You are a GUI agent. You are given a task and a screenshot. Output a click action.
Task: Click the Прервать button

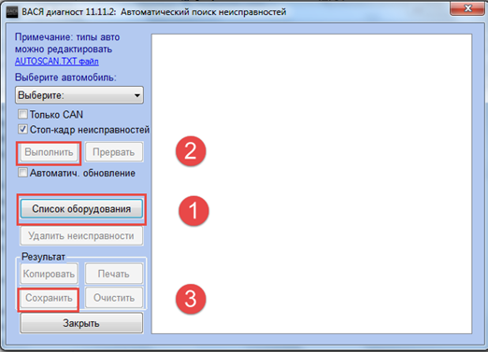coord(114,152)
